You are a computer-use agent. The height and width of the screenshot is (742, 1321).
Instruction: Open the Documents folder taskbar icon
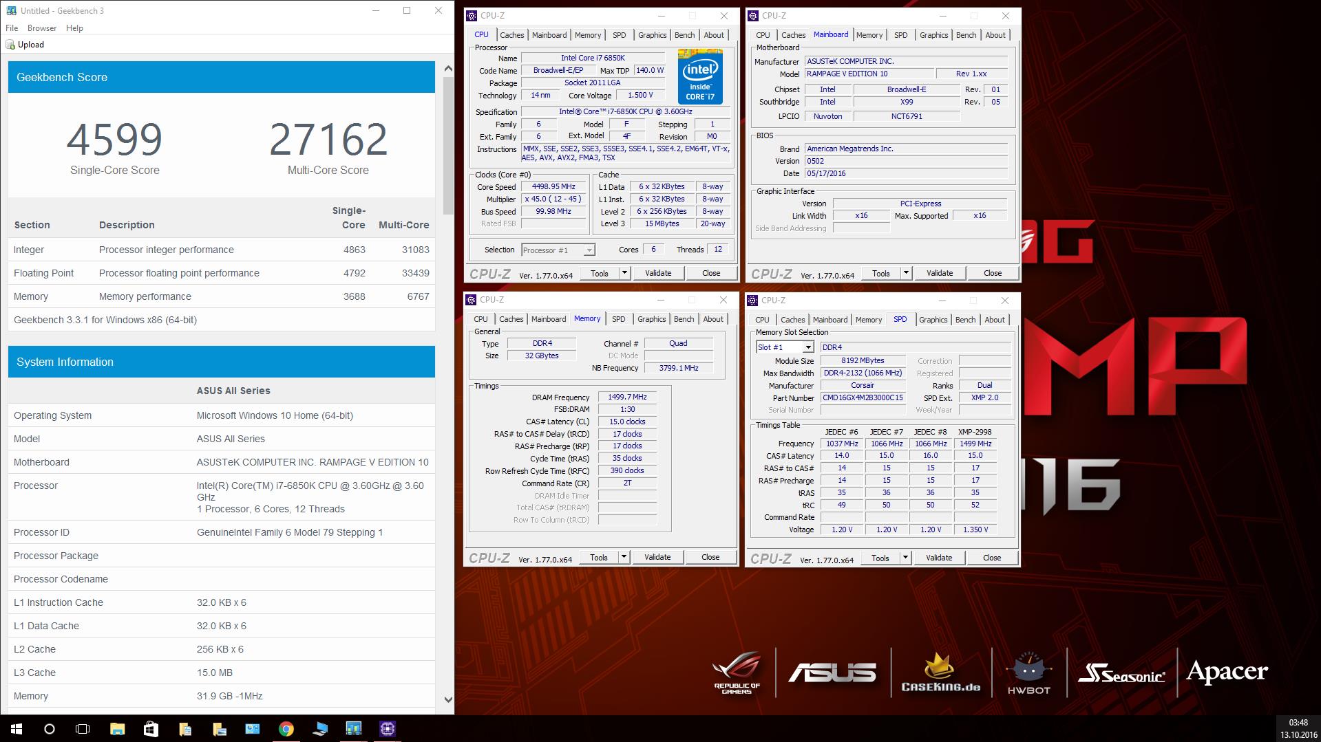(184, 729)
